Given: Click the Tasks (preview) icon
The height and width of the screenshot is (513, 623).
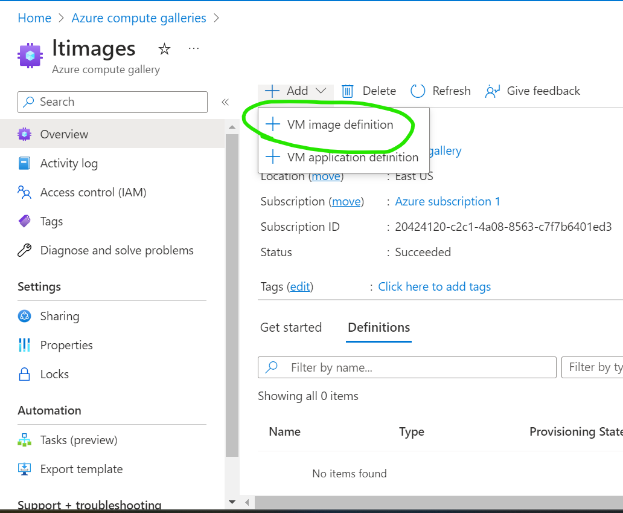Looking at the screenshot, I should pos(25,440).
